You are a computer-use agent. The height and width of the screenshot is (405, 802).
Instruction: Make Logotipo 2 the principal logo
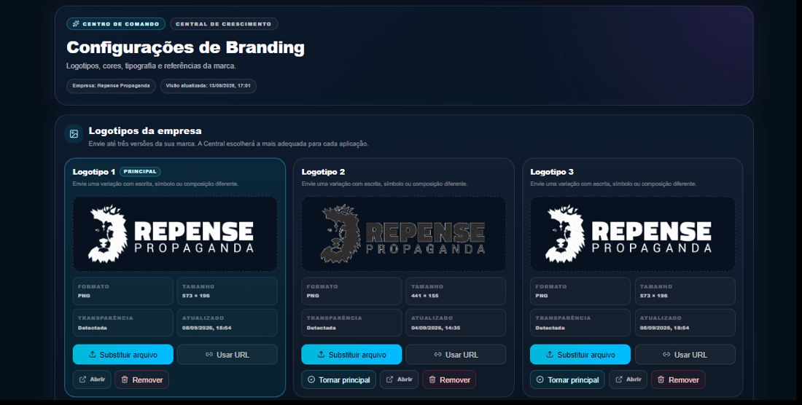(x=338, y=380)
